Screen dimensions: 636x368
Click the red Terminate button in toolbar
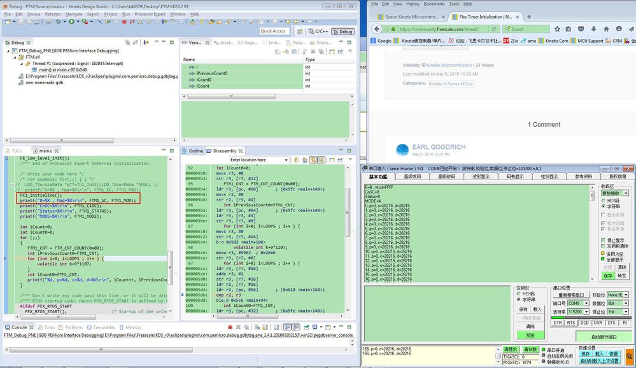[124, 22]
